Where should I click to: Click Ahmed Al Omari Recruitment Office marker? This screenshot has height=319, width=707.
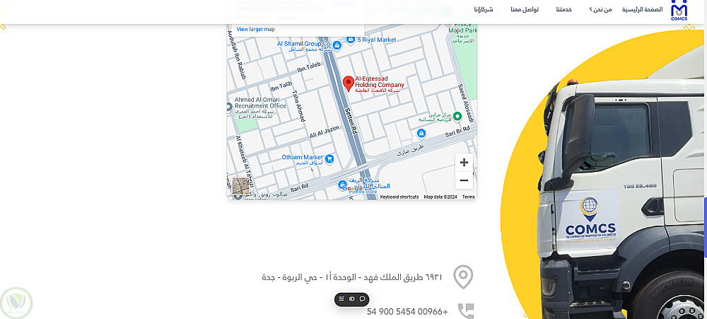coord(230,107)
